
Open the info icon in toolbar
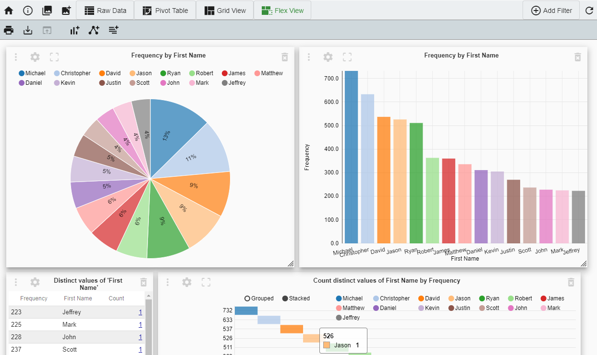coord(28,10)
